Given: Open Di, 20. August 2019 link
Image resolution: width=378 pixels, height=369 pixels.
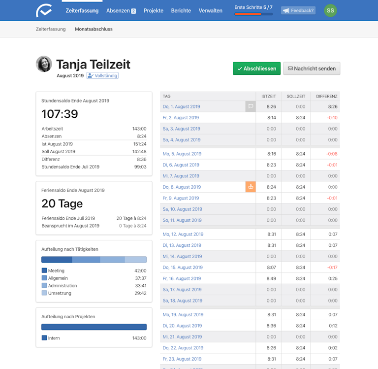Looking at the screenshot, I should click(x=182, y=326).
